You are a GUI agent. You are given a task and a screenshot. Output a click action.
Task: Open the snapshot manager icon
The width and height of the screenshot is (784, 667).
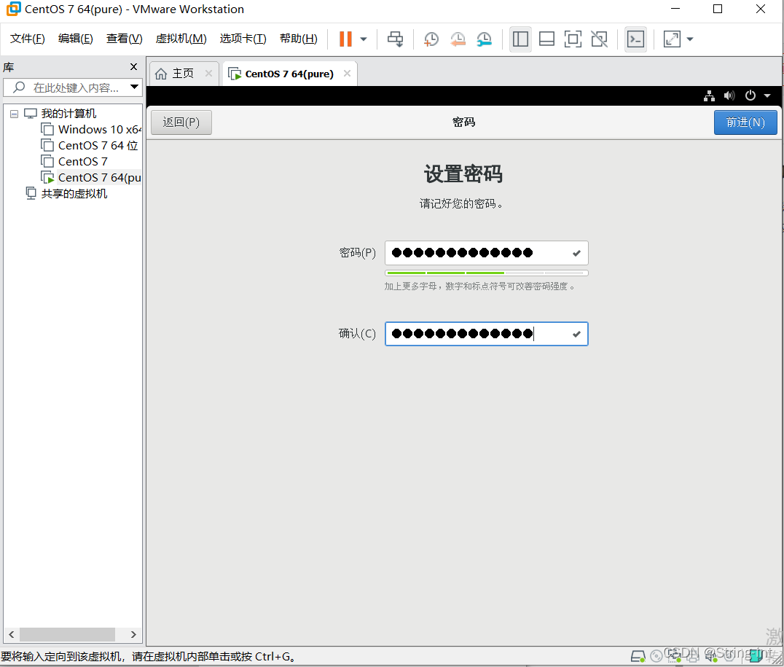tap(484, 39)
